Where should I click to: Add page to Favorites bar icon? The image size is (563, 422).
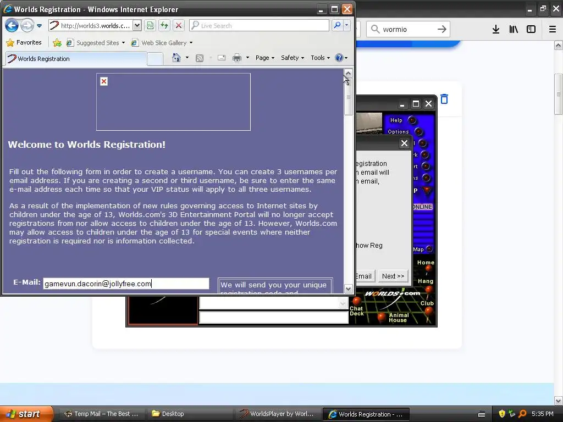click(57, 43)
